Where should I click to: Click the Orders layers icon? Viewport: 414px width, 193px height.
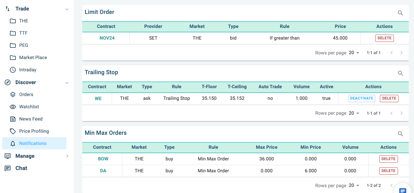click(13, 95)
